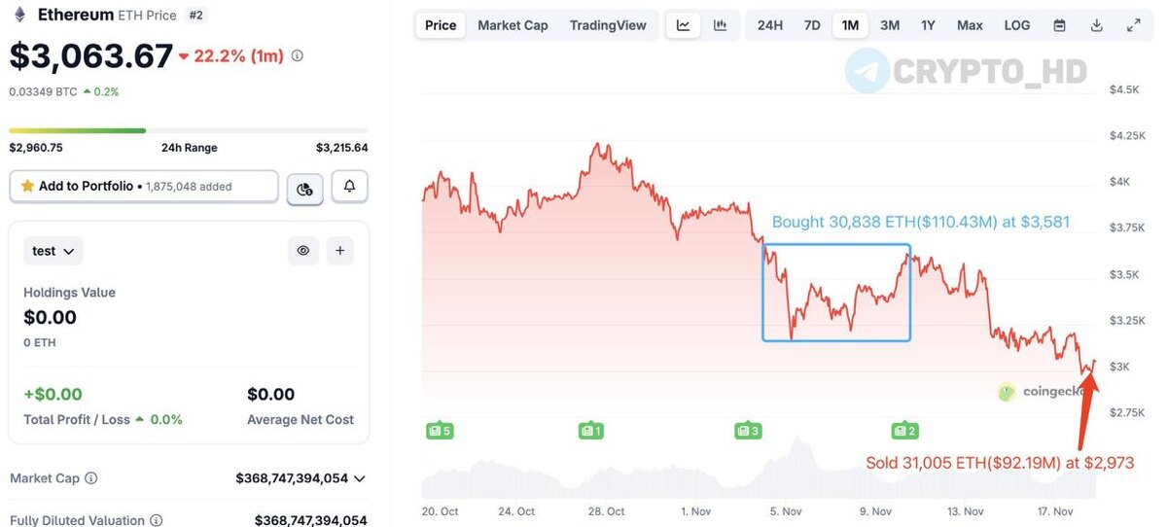
Task: Click the price alert bell icon
Action: click(350, 187)
